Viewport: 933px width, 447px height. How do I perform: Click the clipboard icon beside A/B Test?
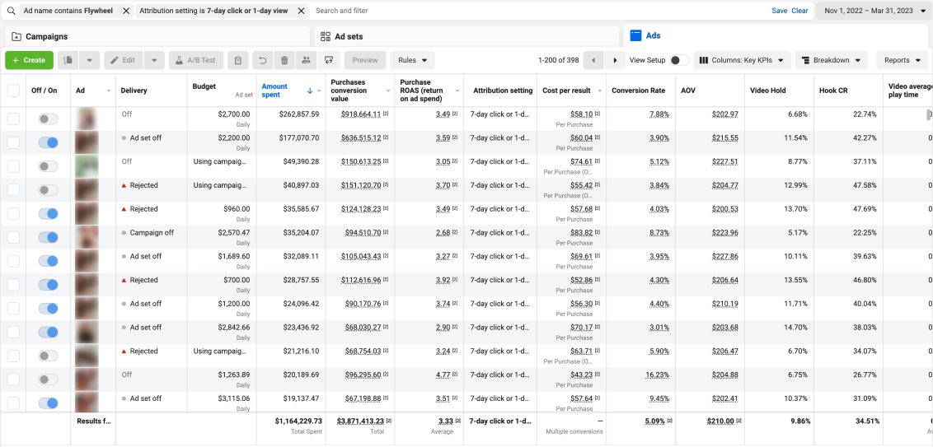click(237, 60)
